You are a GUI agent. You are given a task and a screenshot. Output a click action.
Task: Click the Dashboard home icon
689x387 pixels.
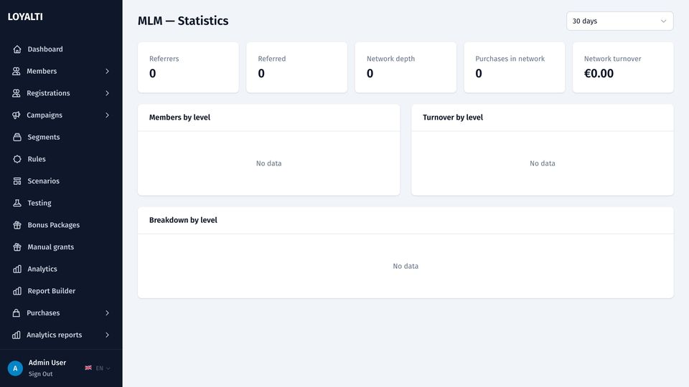[x=17, y=49]
